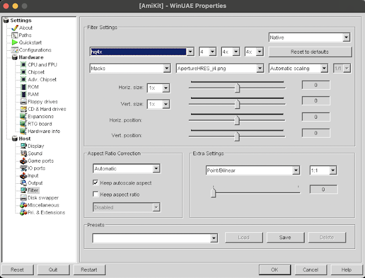The height and width of the screenshot is (278, 365).
Task: Open the Automatic scaling dropdown
Action: [324, 69]
